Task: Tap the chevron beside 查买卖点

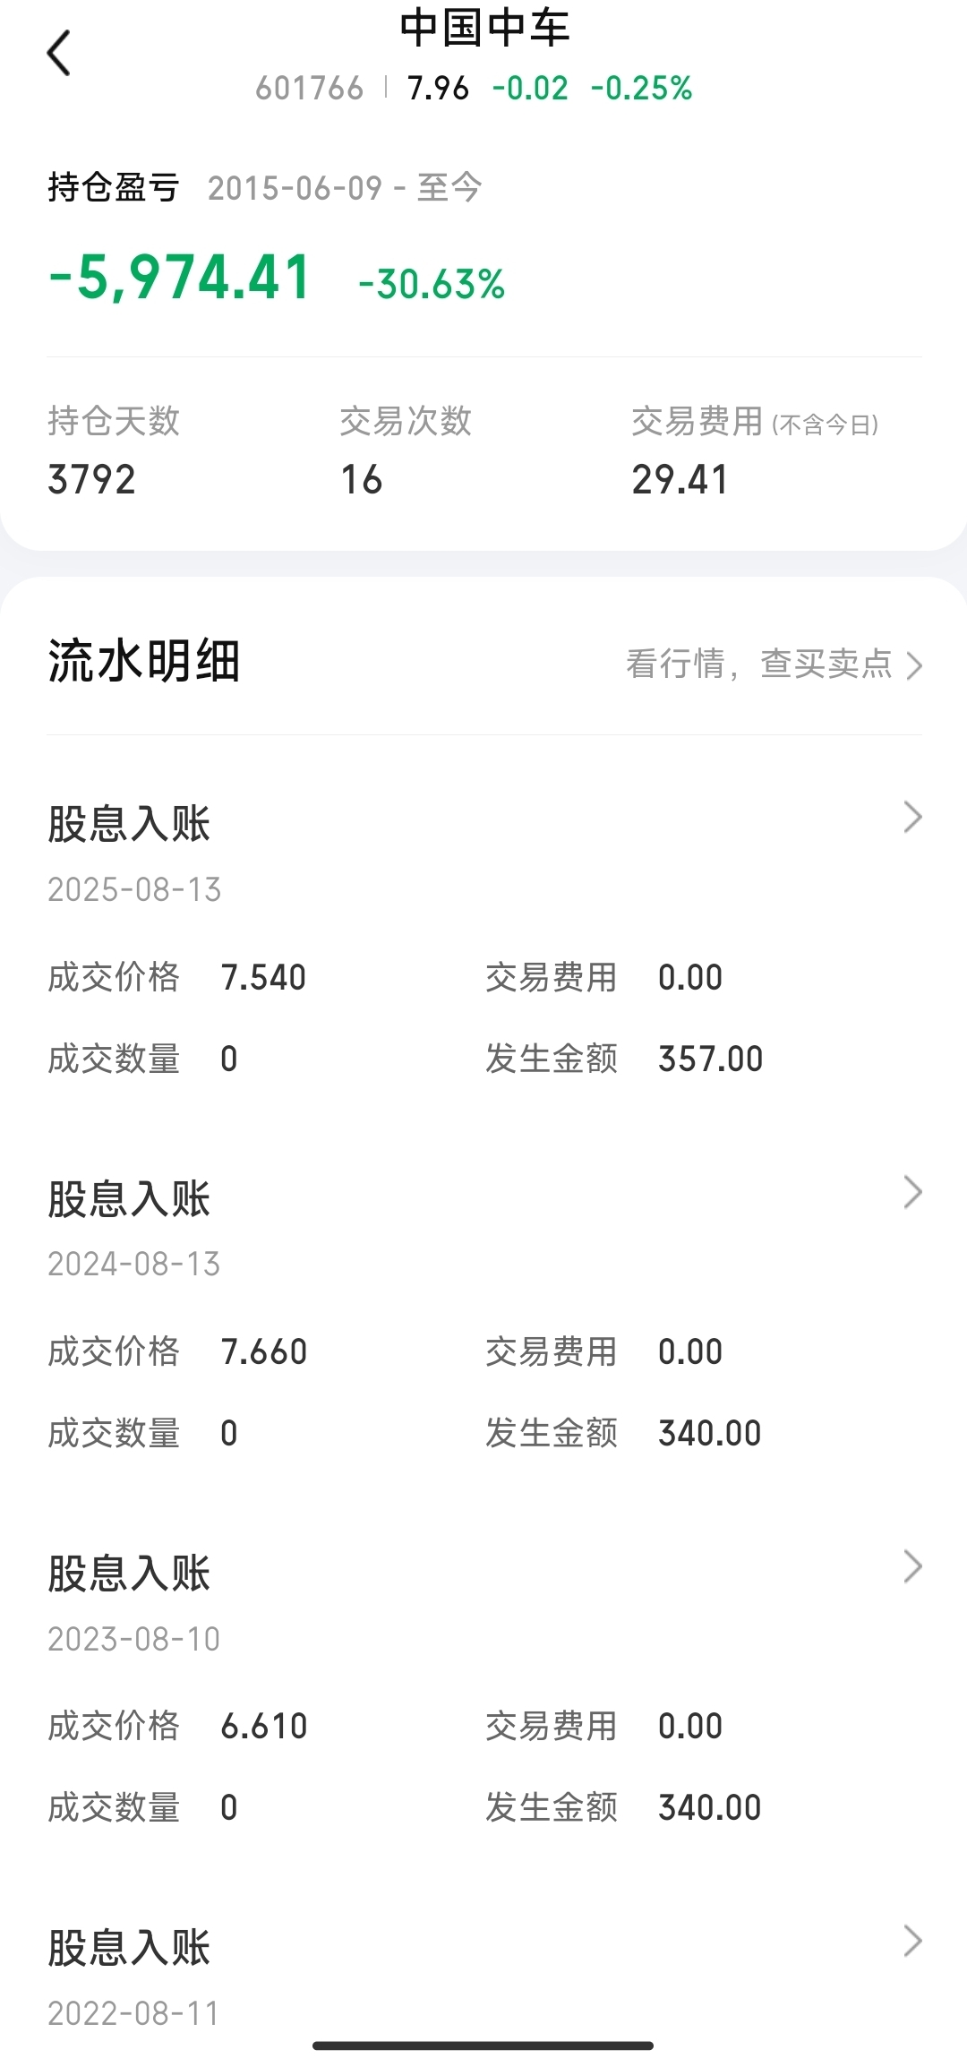Action: pyautogui.click(x=914, y=665)
